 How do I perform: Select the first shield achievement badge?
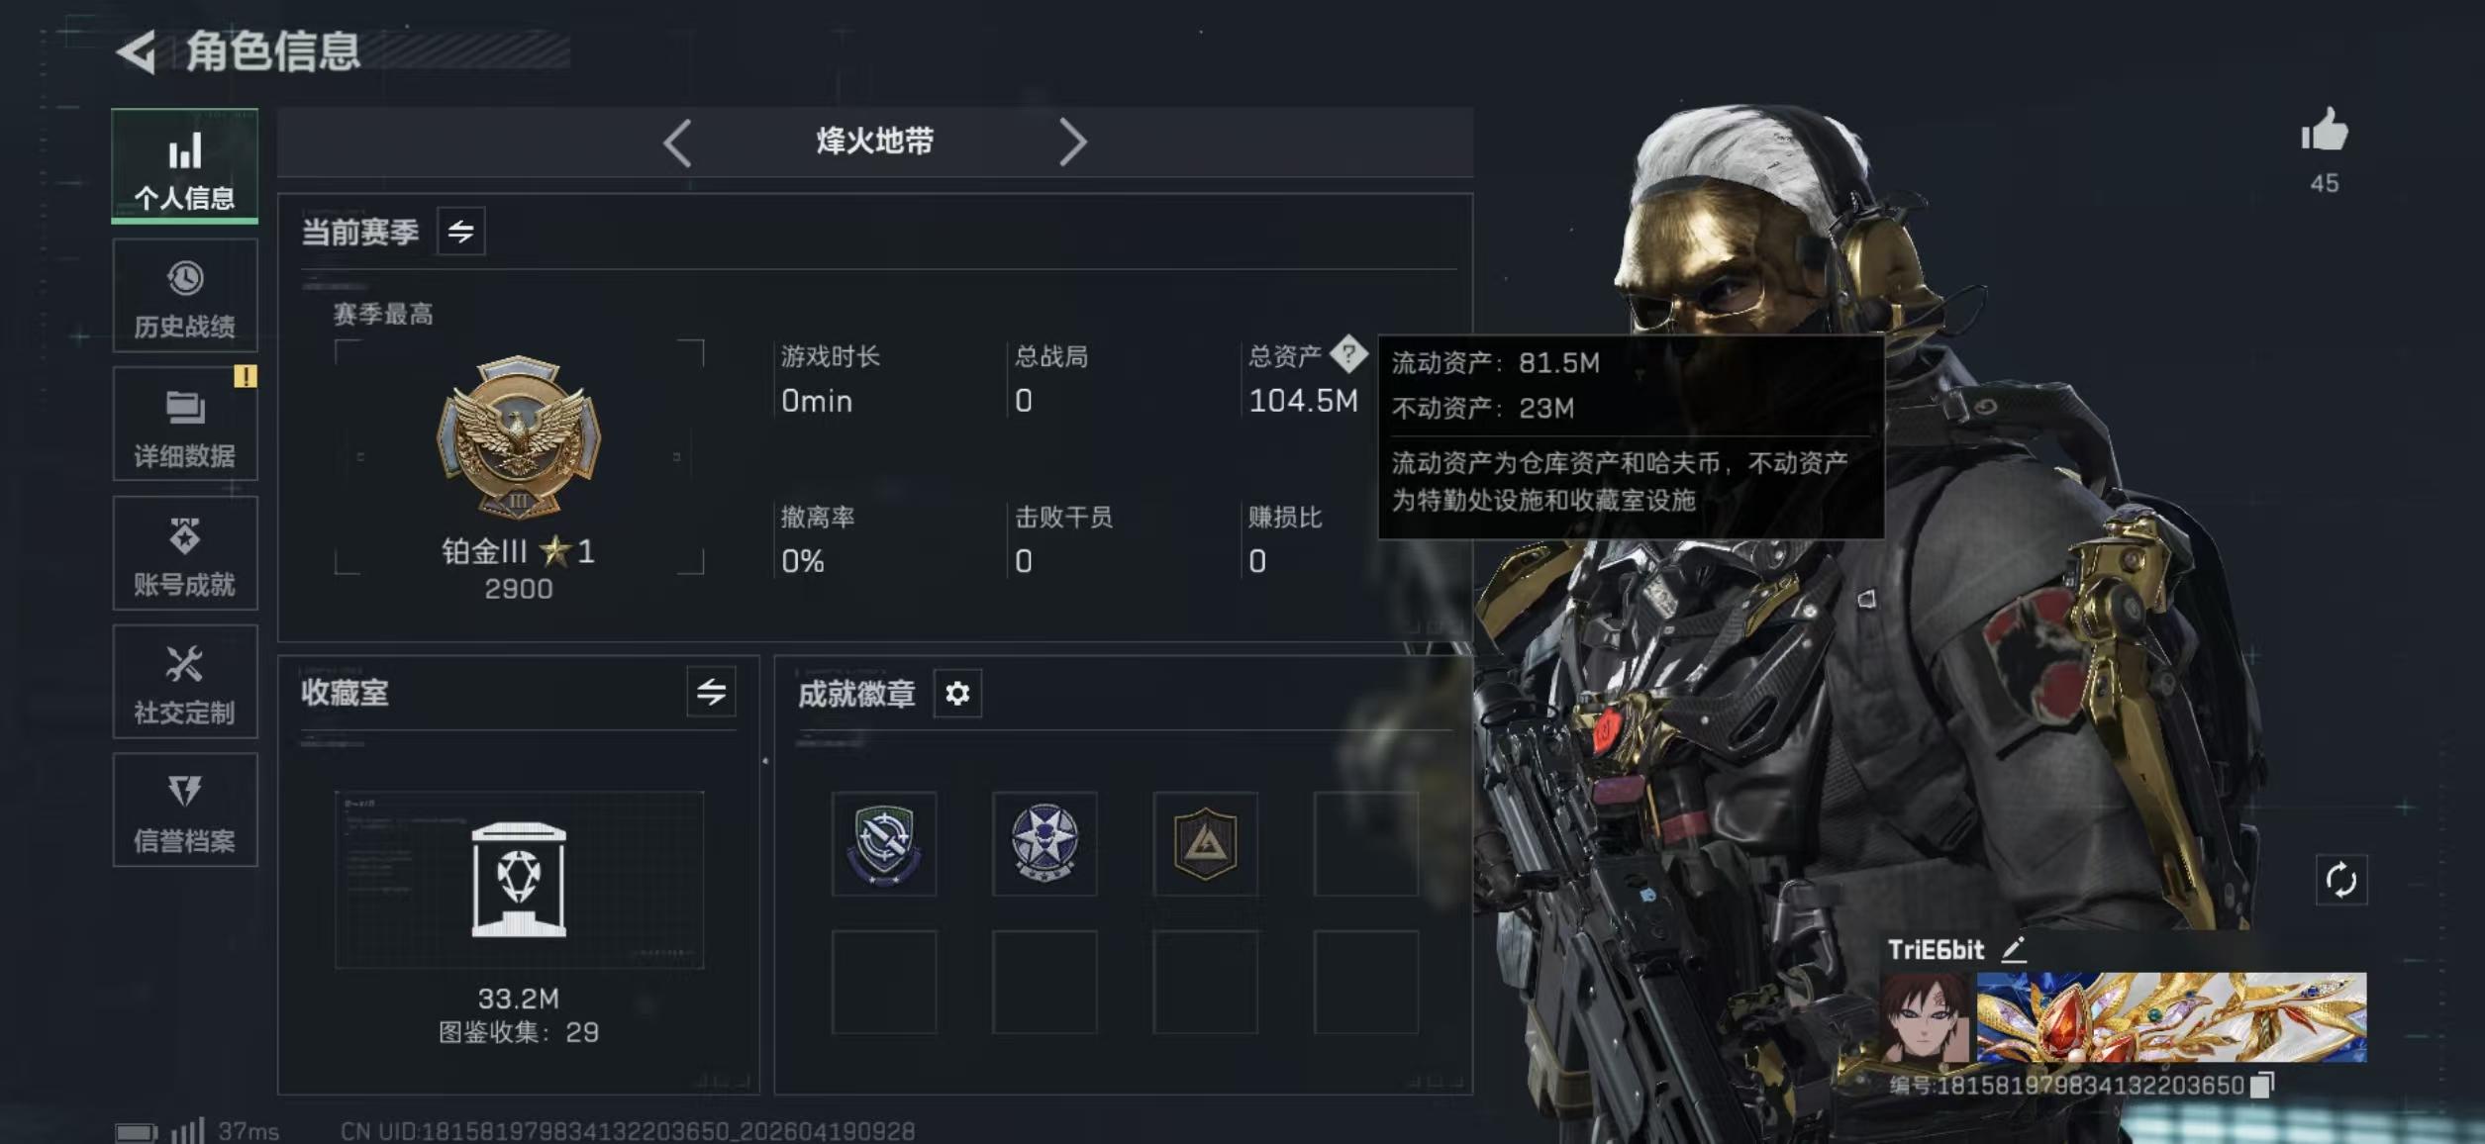click(x=884, y=844)
